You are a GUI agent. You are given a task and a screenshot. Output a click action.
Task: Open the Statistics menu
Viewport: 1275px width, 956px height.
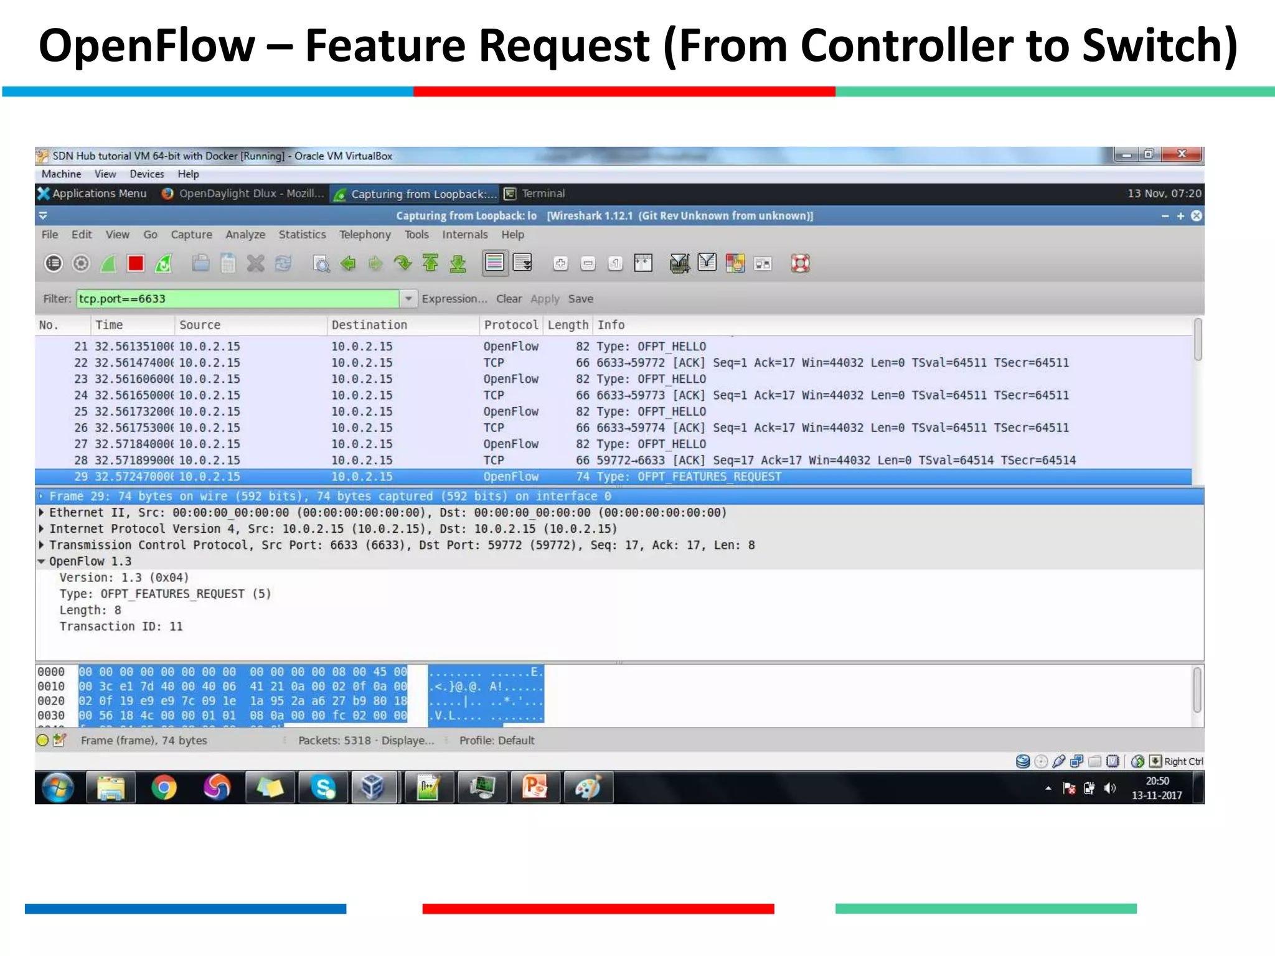[x=302, y=235]
